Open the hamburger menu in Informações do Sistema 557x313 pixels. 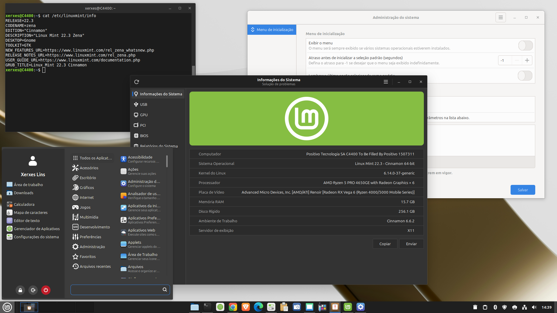[x=386, y=82]
